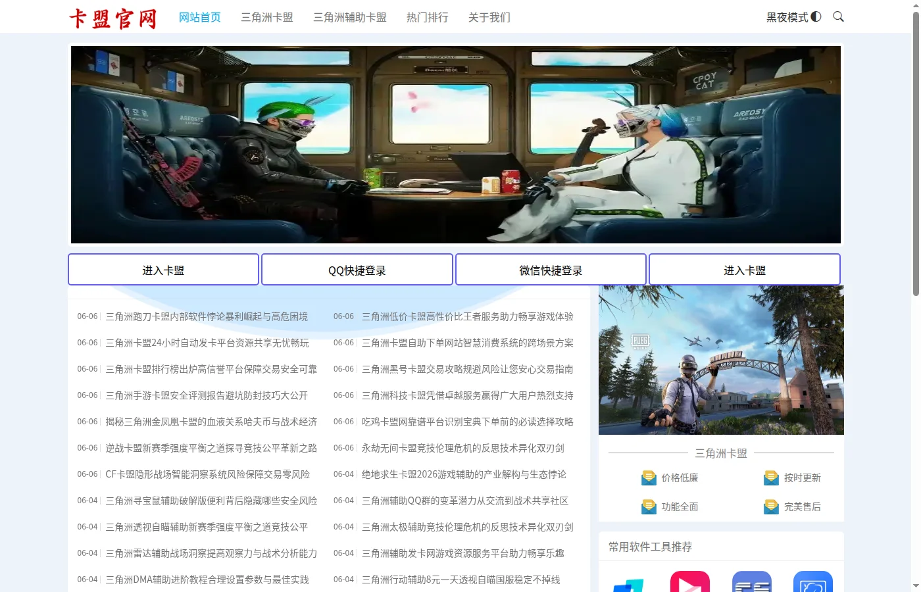
Task: Open article 三角洲辅助发卡网游戏资源服务平台助力畅享乐趣
Action: (x=463, y=553)
